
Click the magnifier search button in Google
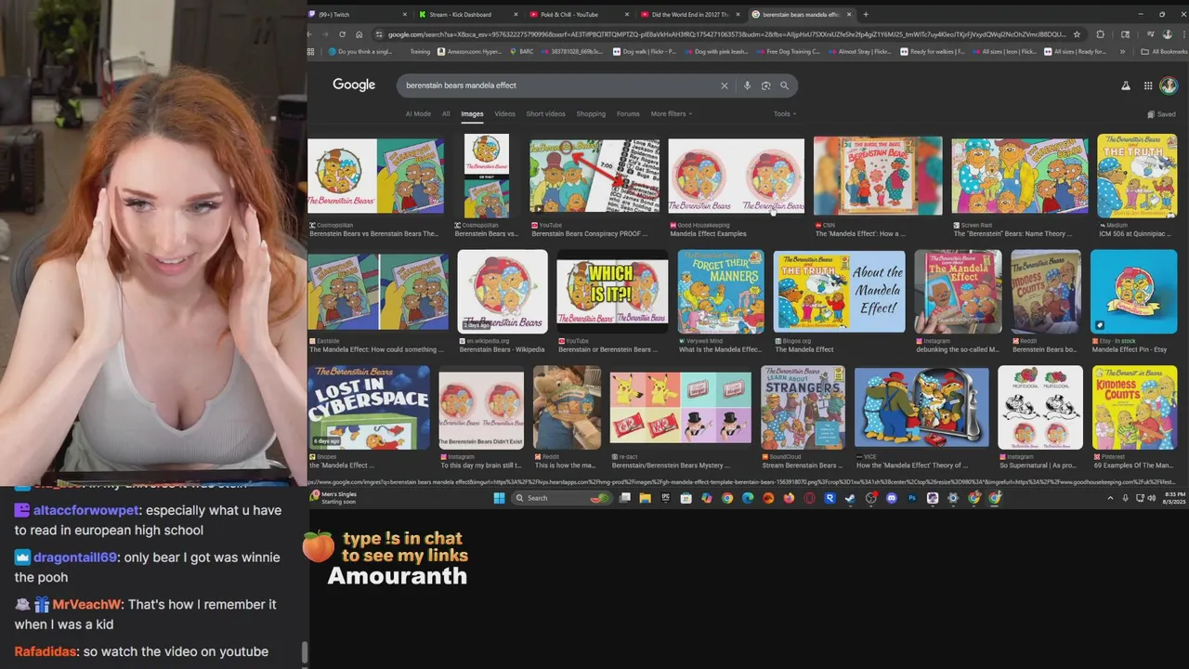pyautogui.click(x=784, y=85)
